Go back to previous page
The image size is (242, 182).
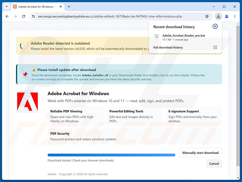7,16
